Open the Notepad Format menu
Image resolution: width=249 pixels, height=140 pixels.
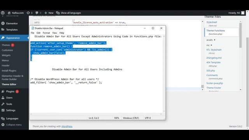click(46, 33)
